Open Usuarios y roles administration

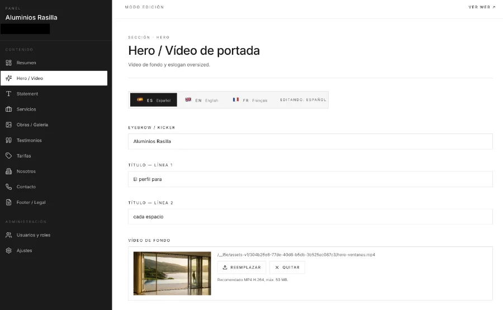pyautogui.click(x=54, y=235)
